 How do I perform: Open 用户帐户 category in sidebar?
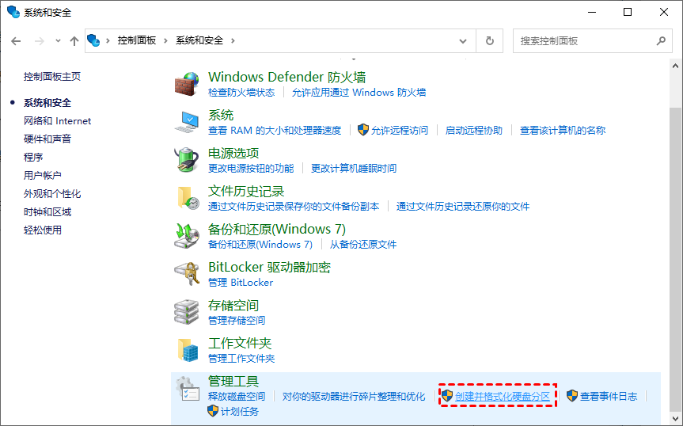42,176
